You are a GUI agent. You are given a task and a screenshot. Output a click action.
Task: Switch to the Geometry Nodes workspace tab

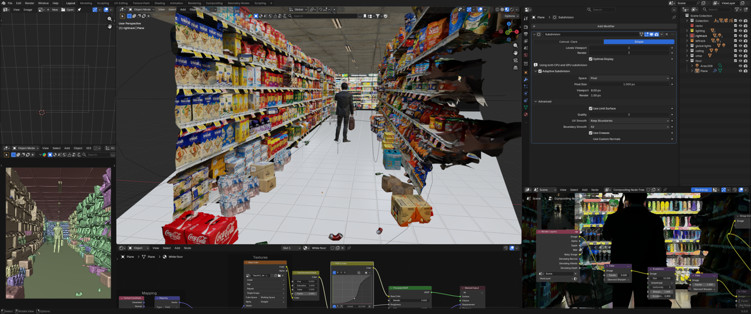pyautogui.click(x=238, y=3)
